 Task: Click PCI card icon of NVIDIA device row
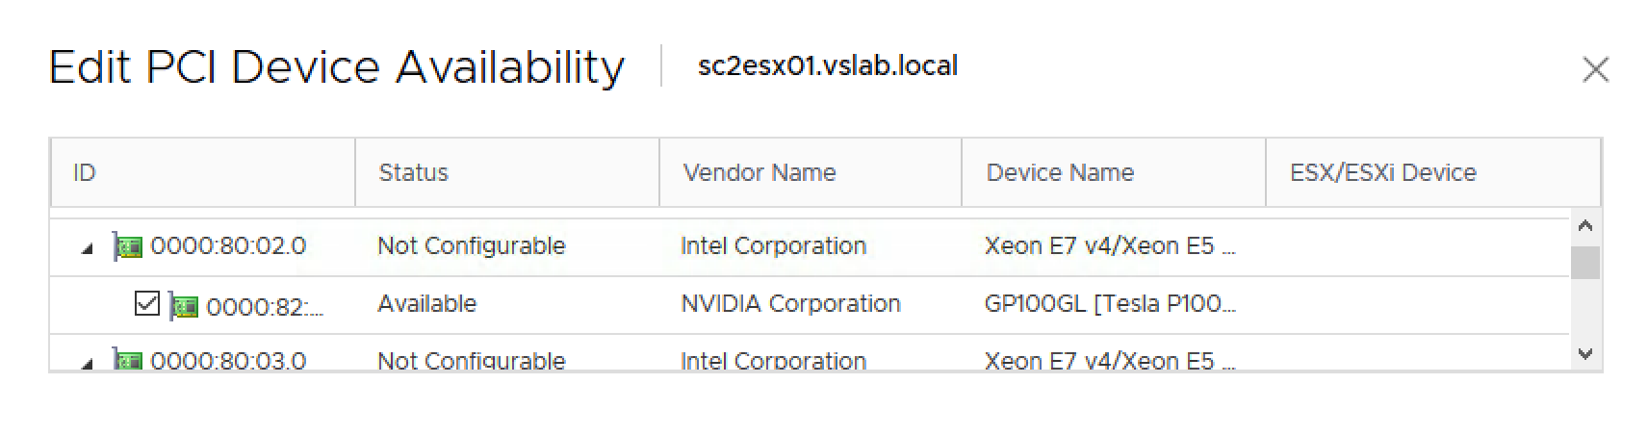coord(184,306)
